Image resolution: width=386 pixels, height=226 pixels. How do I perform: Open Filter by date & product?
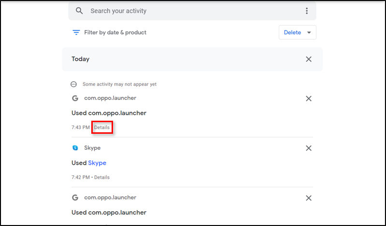(115, 32)
